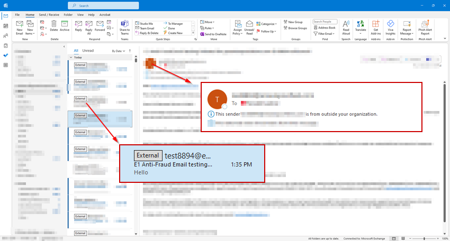Open the View tab
Viewport: 450px width, 241px height.
tap(80, 15)
